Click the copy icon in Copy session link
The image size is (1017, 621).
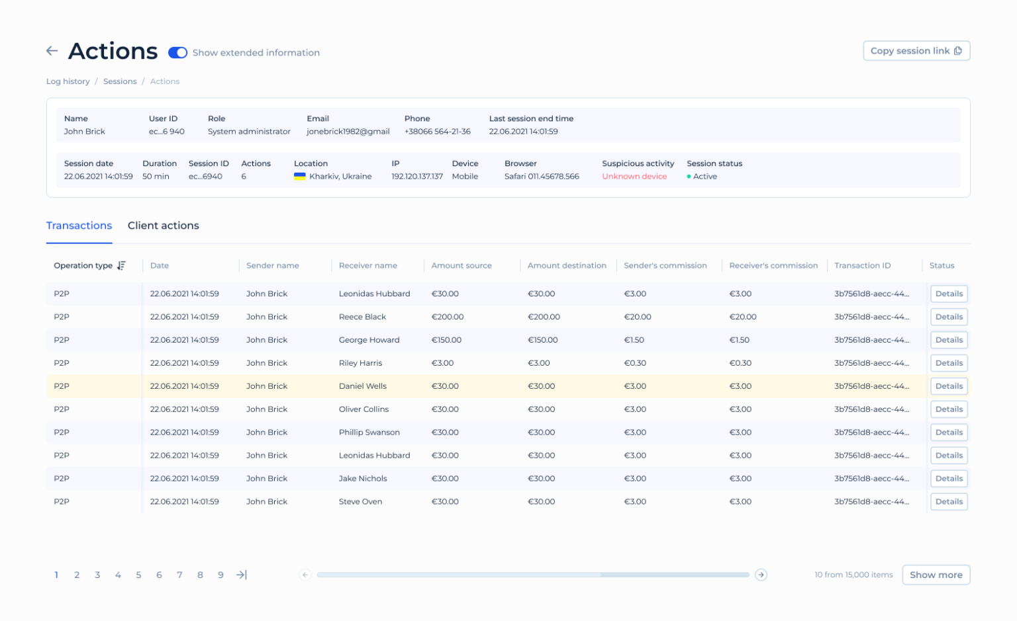point(959,50)
